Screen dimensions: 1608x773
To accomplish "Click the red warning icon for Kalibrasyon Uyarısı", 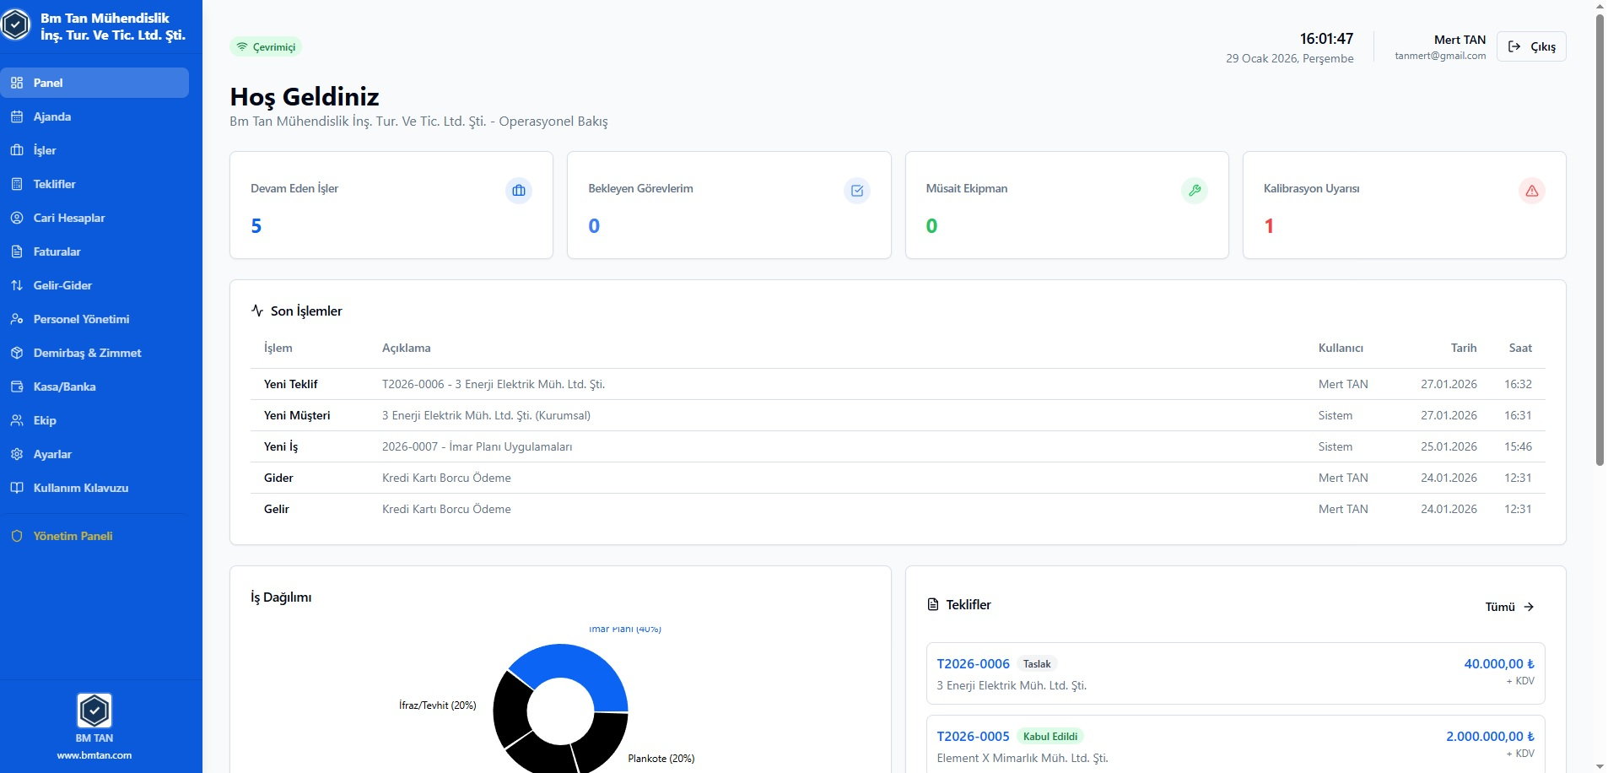I will (1531, 191).
